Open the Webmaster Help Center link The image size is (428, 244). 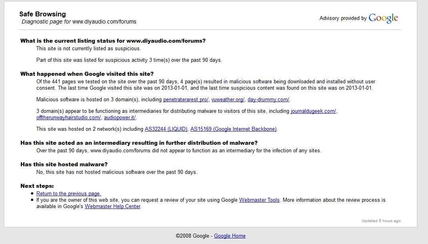pos(112,206)
